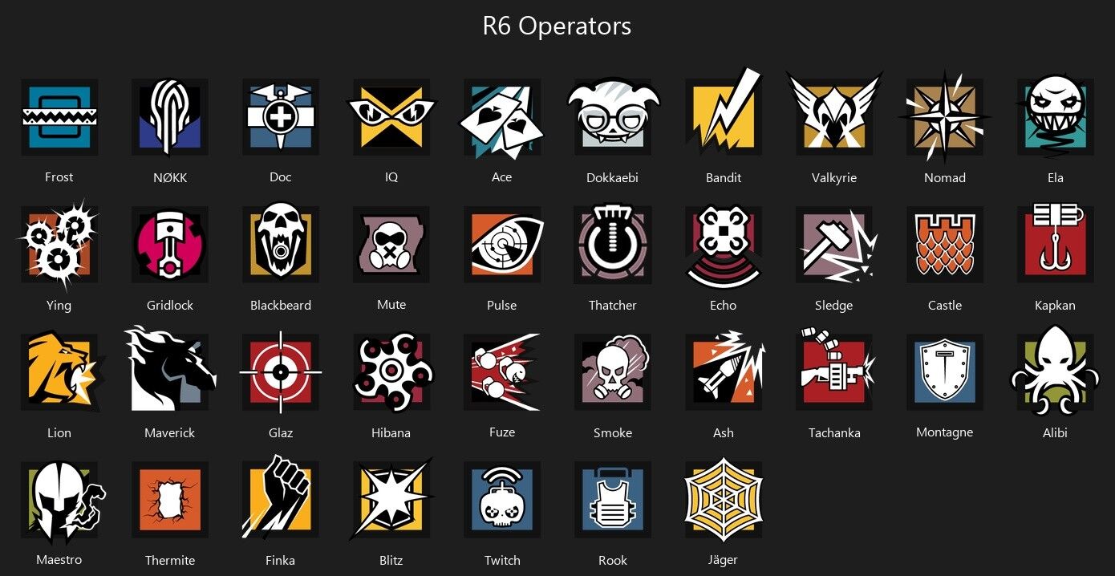Image resolution: width=1115 pixels, height=576 pixels.
Task: Click the Thermite label text
Action: [x=170, y=561]
